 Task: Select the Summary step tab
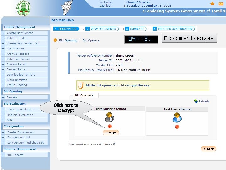coord(136,29)
